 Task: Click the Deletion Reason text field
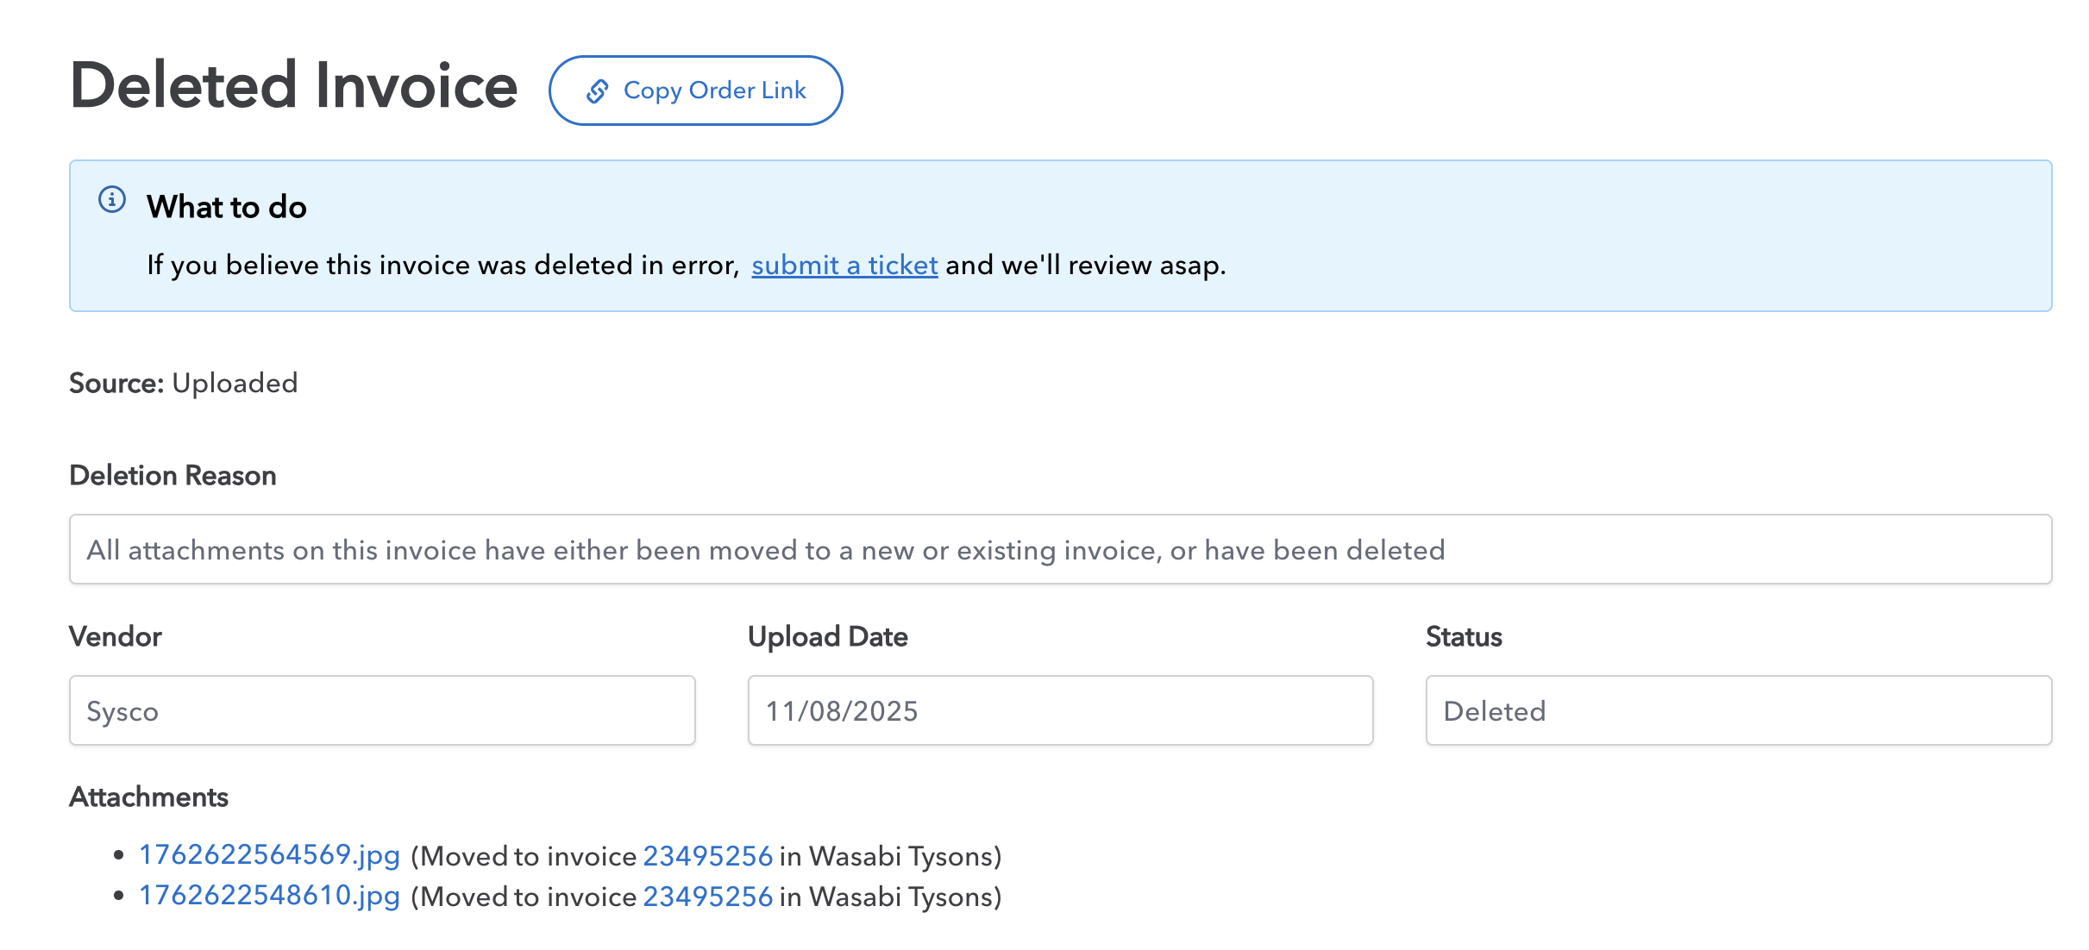(x=1059, y=549)
